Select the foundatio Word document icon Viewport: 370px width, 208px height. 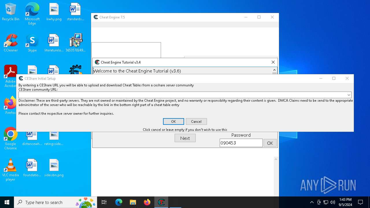[x=32, y=168]
